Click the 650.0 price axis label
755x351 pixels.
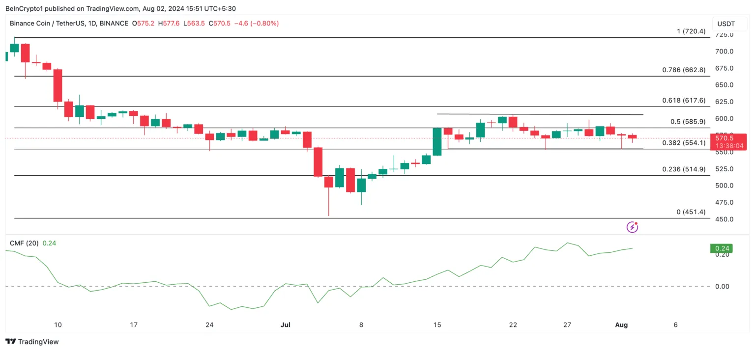tap(725, 85)
